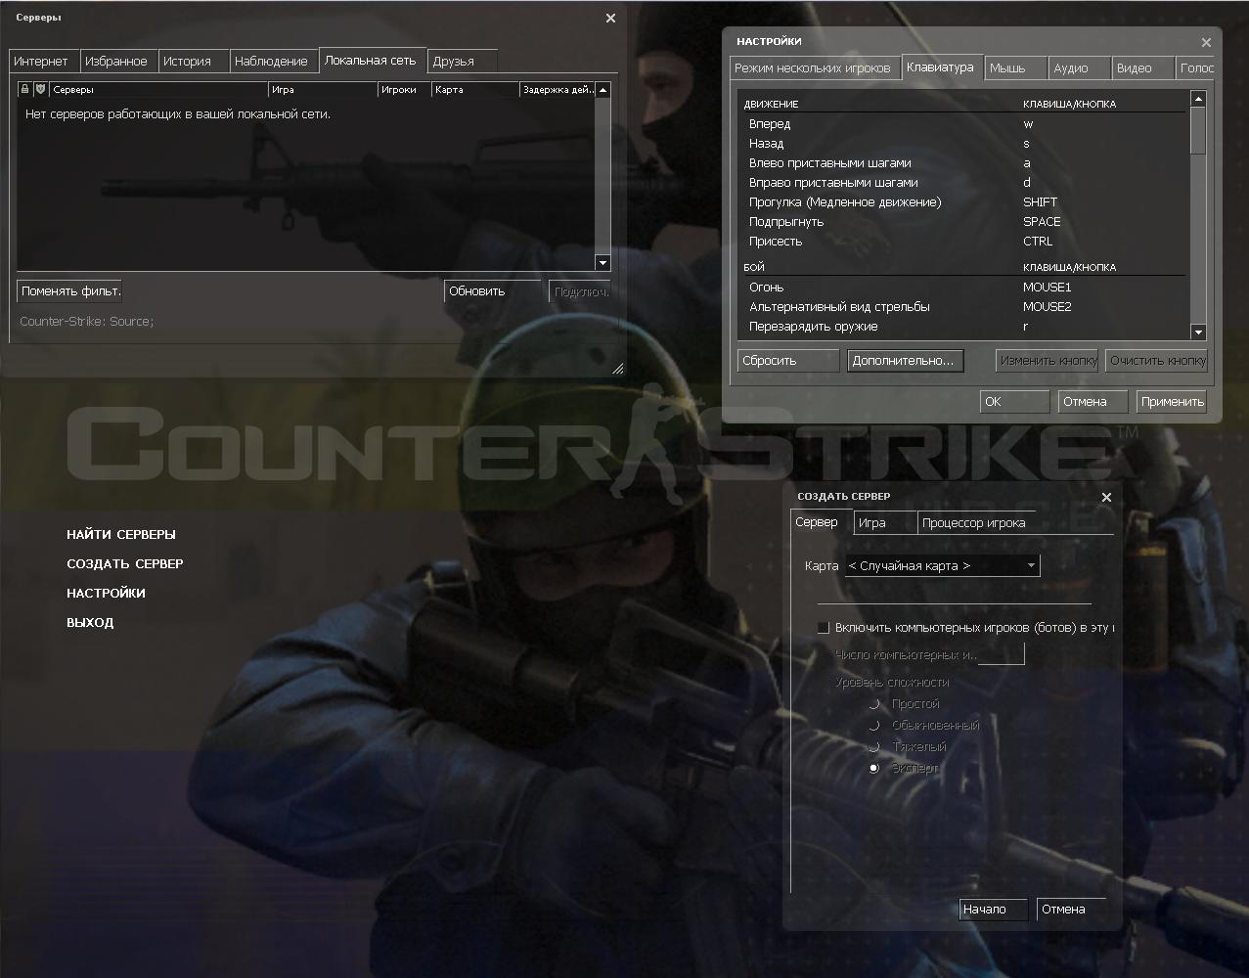Select the Назад key binding row

pyautogui.click(x=963, y=144)
